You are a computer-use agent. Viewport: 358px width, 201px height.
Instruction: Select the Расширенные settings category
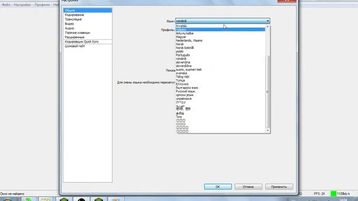88,37
